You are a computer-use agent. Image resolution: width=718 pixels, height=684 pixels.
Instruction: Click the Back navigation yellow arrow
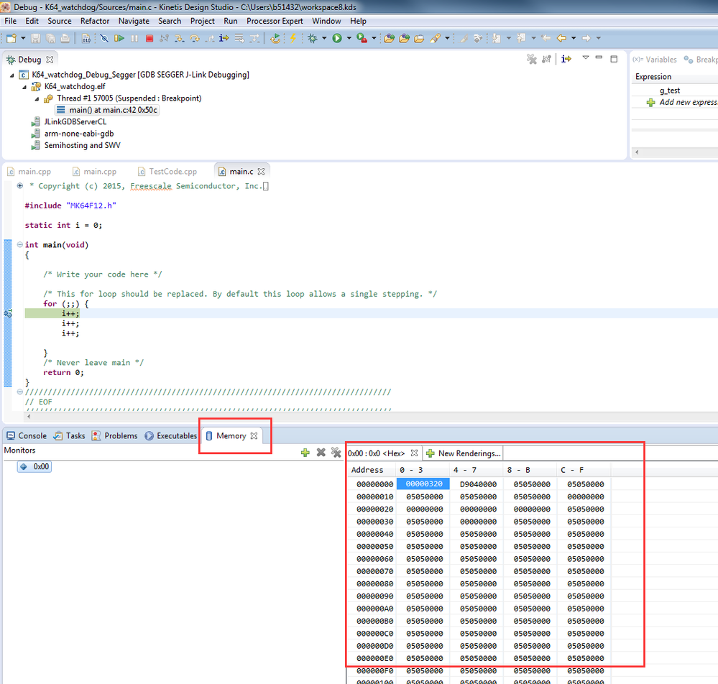pyautogui.click(x=561, y=39)
